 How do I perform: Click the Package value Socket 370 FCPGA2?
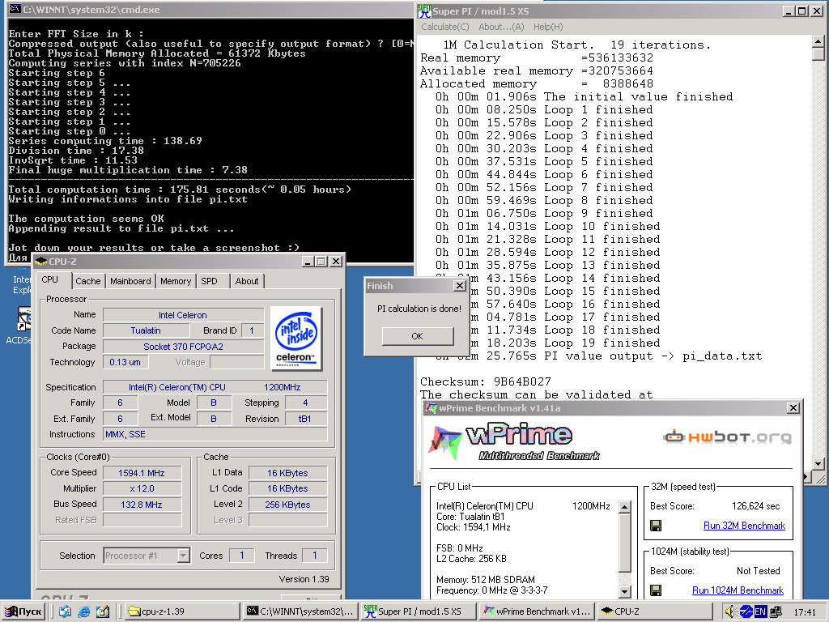click(183, 347)
